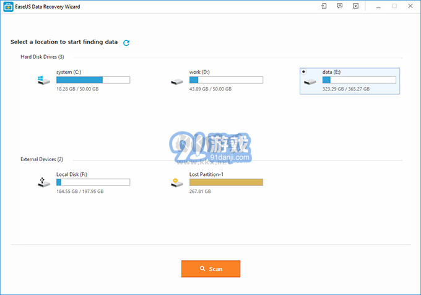The image size is (421, 295).
Task: Open the title bar dropdown menu icon
Action: [355, 6]
